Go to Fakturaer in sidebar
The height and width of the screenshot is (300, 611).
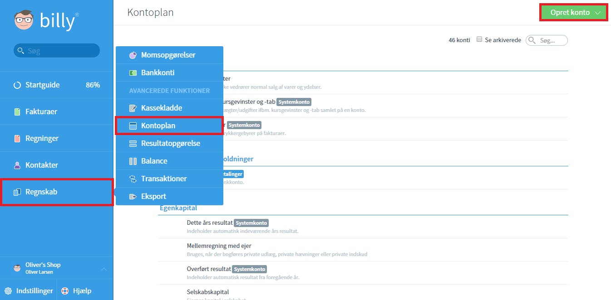click(57, 111)
